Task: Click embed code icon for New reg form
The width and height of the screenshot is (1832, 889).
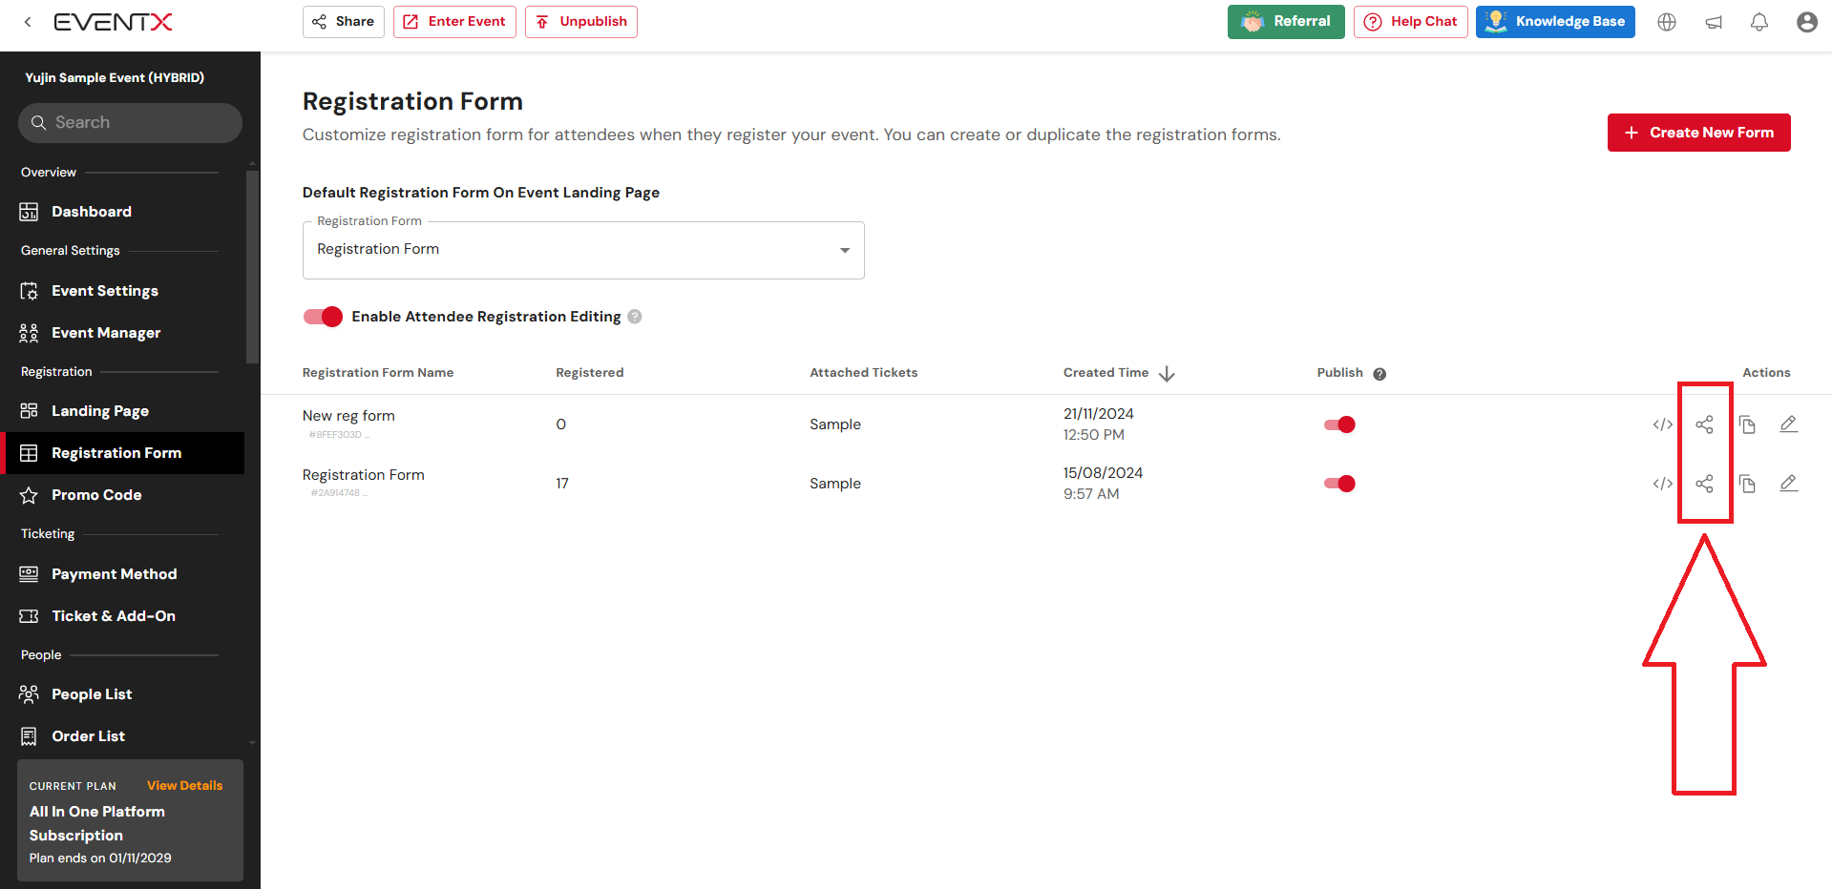Action: click(x=1662, y=424)
